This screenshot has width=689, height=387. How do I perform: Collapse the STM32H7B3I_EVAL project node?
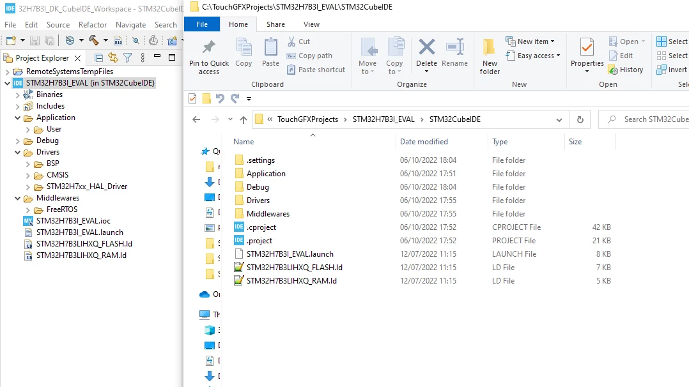click(7, 83)
